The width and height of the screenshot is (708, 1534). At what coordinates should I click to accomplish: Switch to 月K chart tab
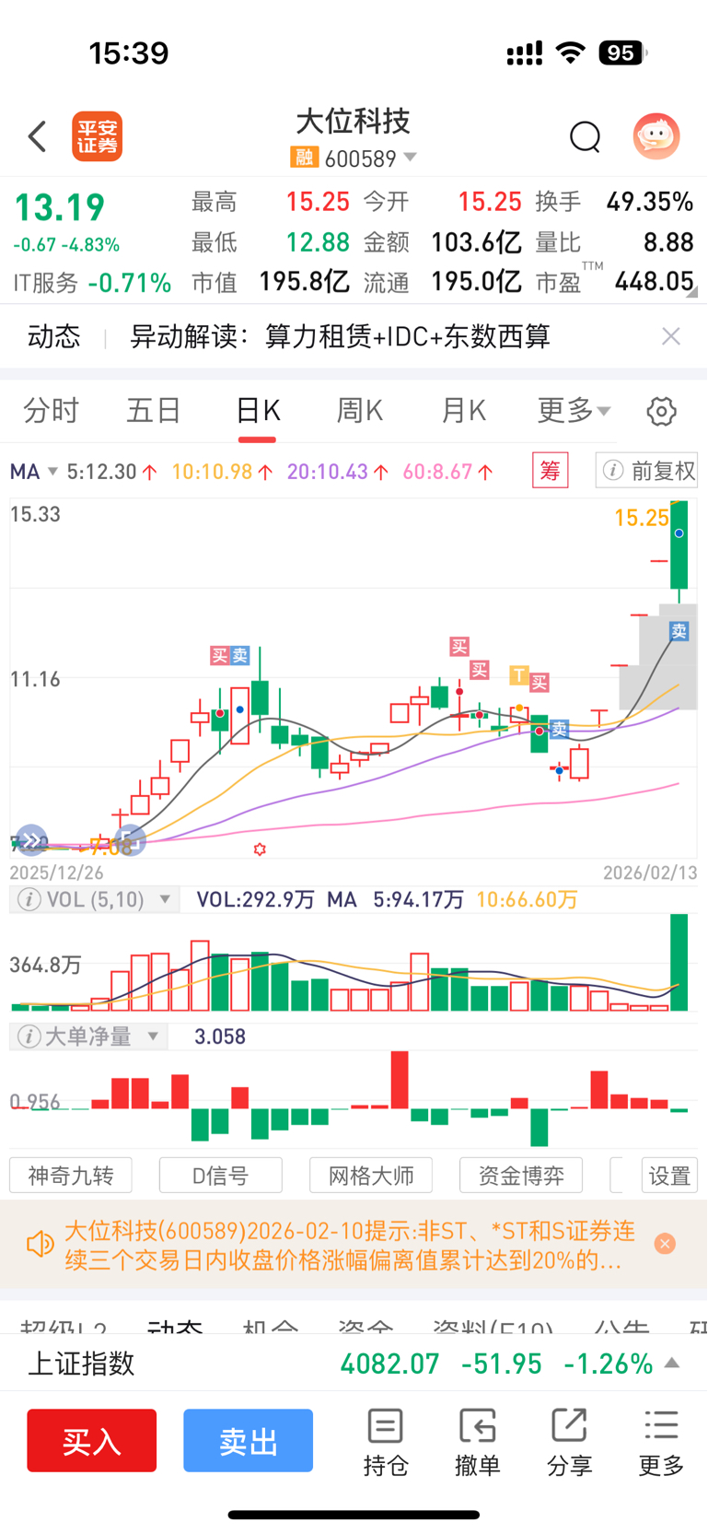(463, 410)
